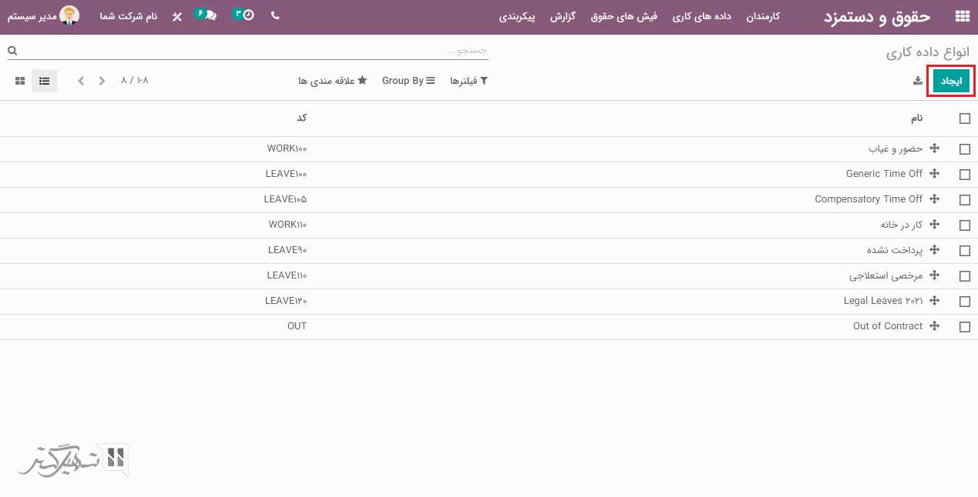Switch to list view icon
978x497 pixels.
point(44,81)
